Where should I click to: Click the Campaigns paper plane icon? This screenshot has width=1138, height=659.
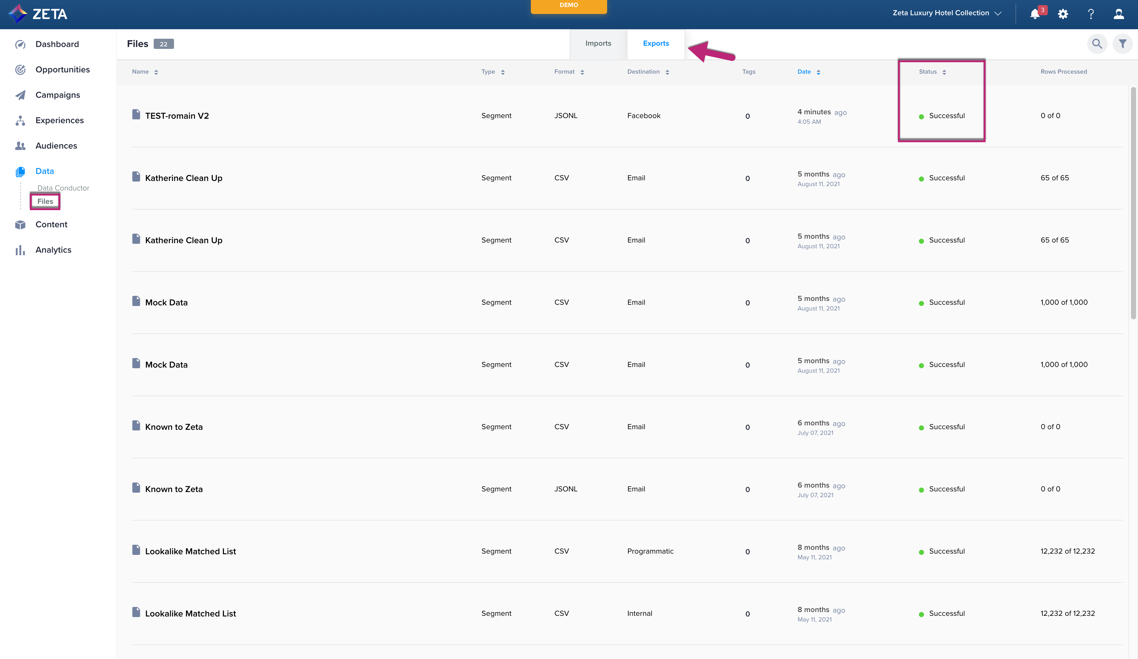coord(20,95)
